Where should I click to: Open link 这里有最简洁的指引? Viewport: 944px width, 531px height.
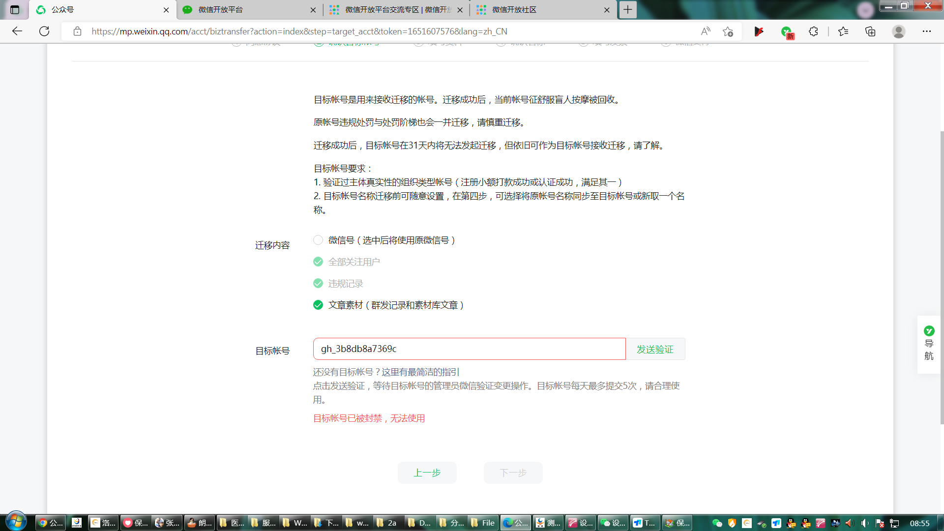(420, 372)
